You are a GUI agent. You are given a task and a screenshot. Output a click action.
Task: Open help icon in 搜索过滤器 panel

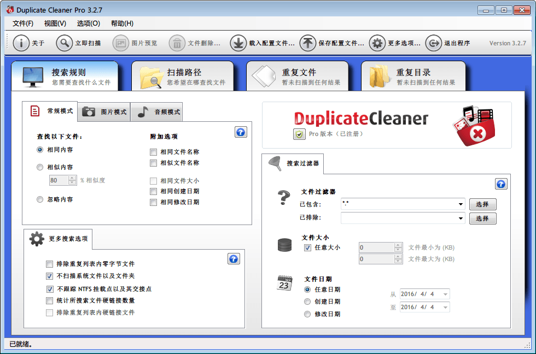click(x=501, y=184)
